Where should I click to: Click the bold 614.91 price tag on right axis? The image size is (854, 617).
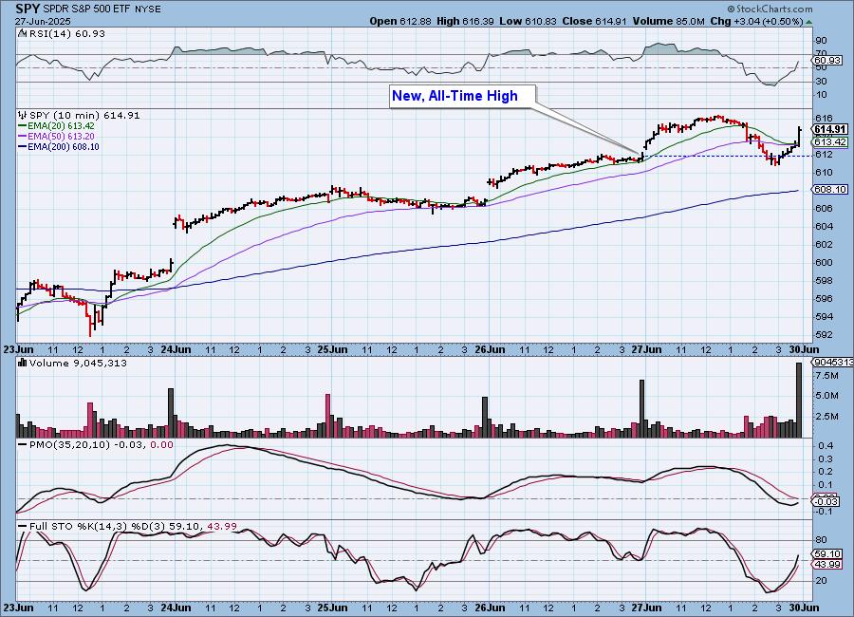pyautogui.click(x=830, y=129)
